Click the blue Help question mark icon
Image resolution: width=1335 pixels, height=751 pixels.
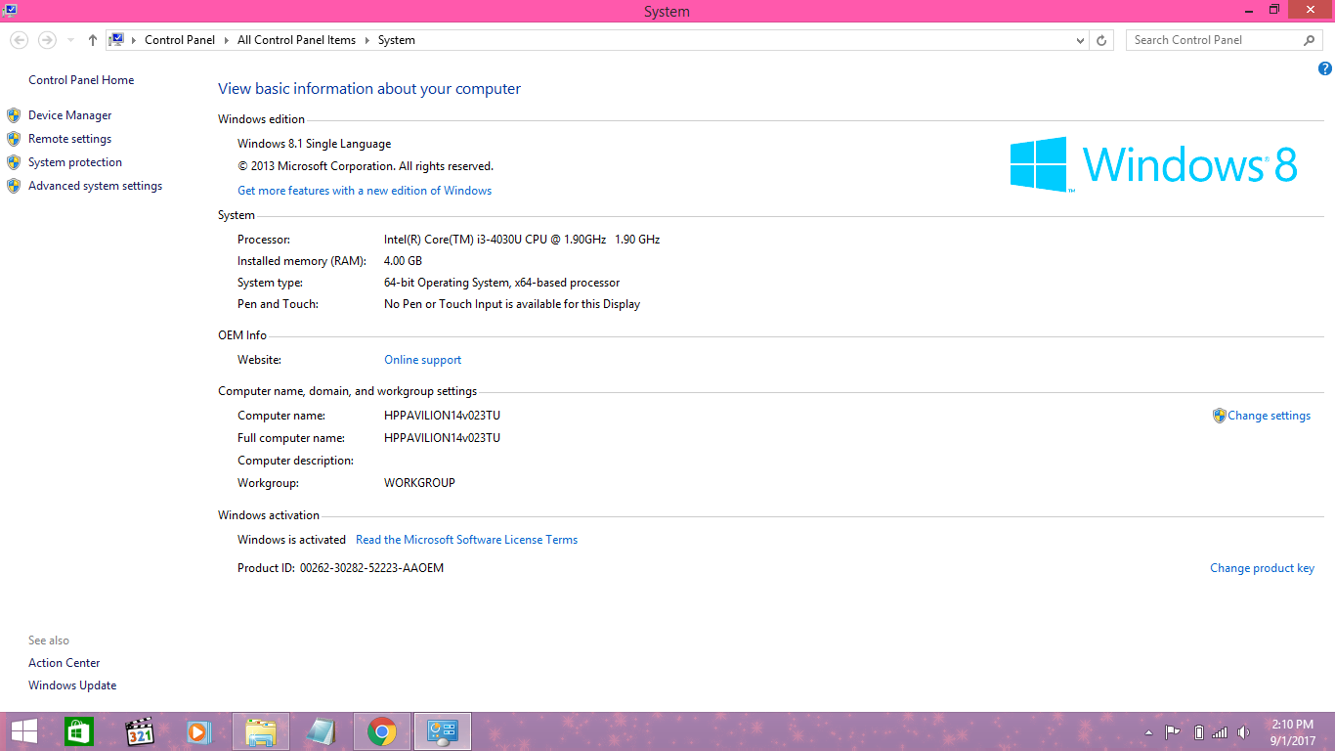[x=1325, y=68]
